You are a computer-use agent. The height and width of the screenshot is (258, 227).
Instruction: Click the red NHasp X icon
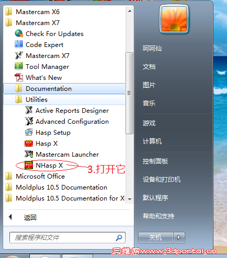29,165
